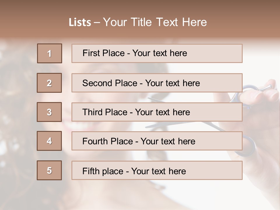The width and height of the screenshot is (280, 210).
Task: Select "Your text here" after Third Place
Action: 162,112
